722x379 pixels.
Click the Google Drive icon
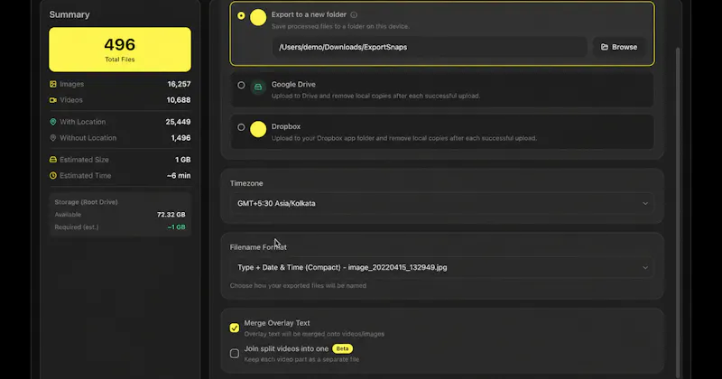coord(258,87)
